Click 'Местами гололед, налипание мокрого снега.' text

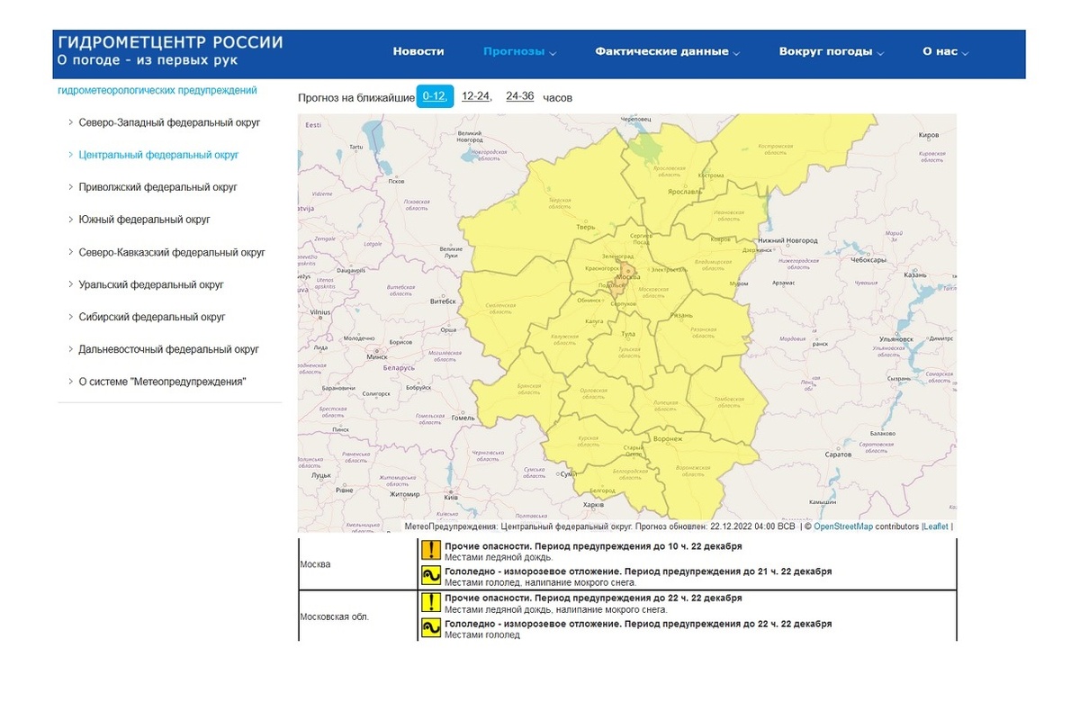click(x=540, y=582)
